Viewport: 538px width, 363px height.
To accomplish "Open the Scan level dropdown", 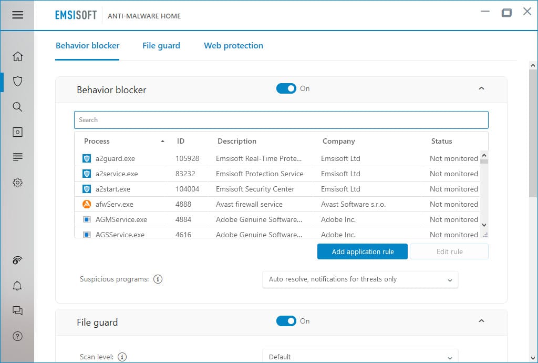I will click(360, 356).
